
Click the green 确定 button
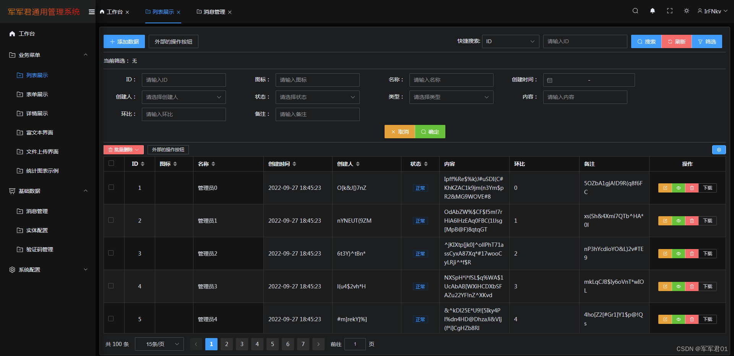pyautogui.click(x=430, y=132)
